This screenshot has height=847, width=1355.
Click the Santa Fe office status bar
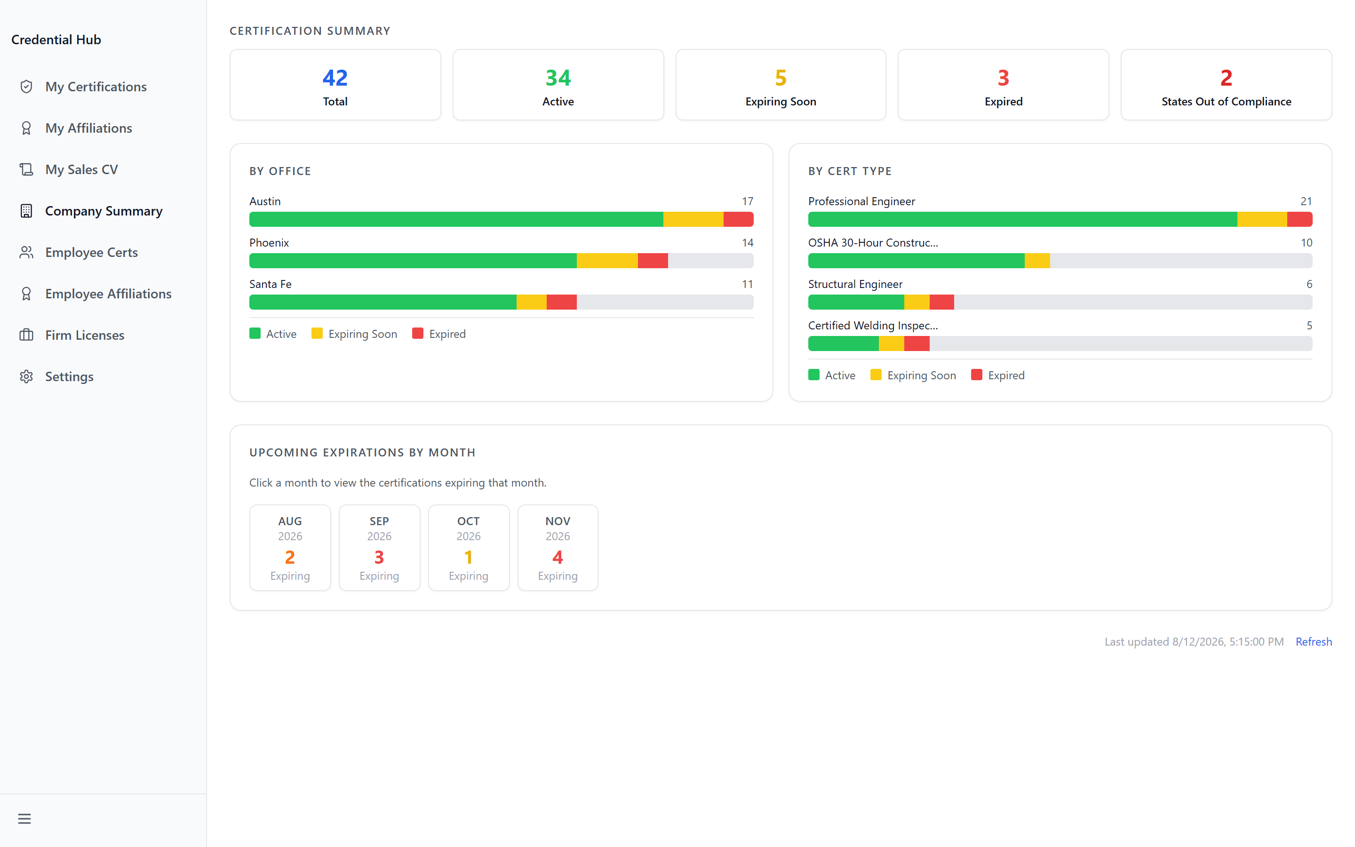point(501,302)
